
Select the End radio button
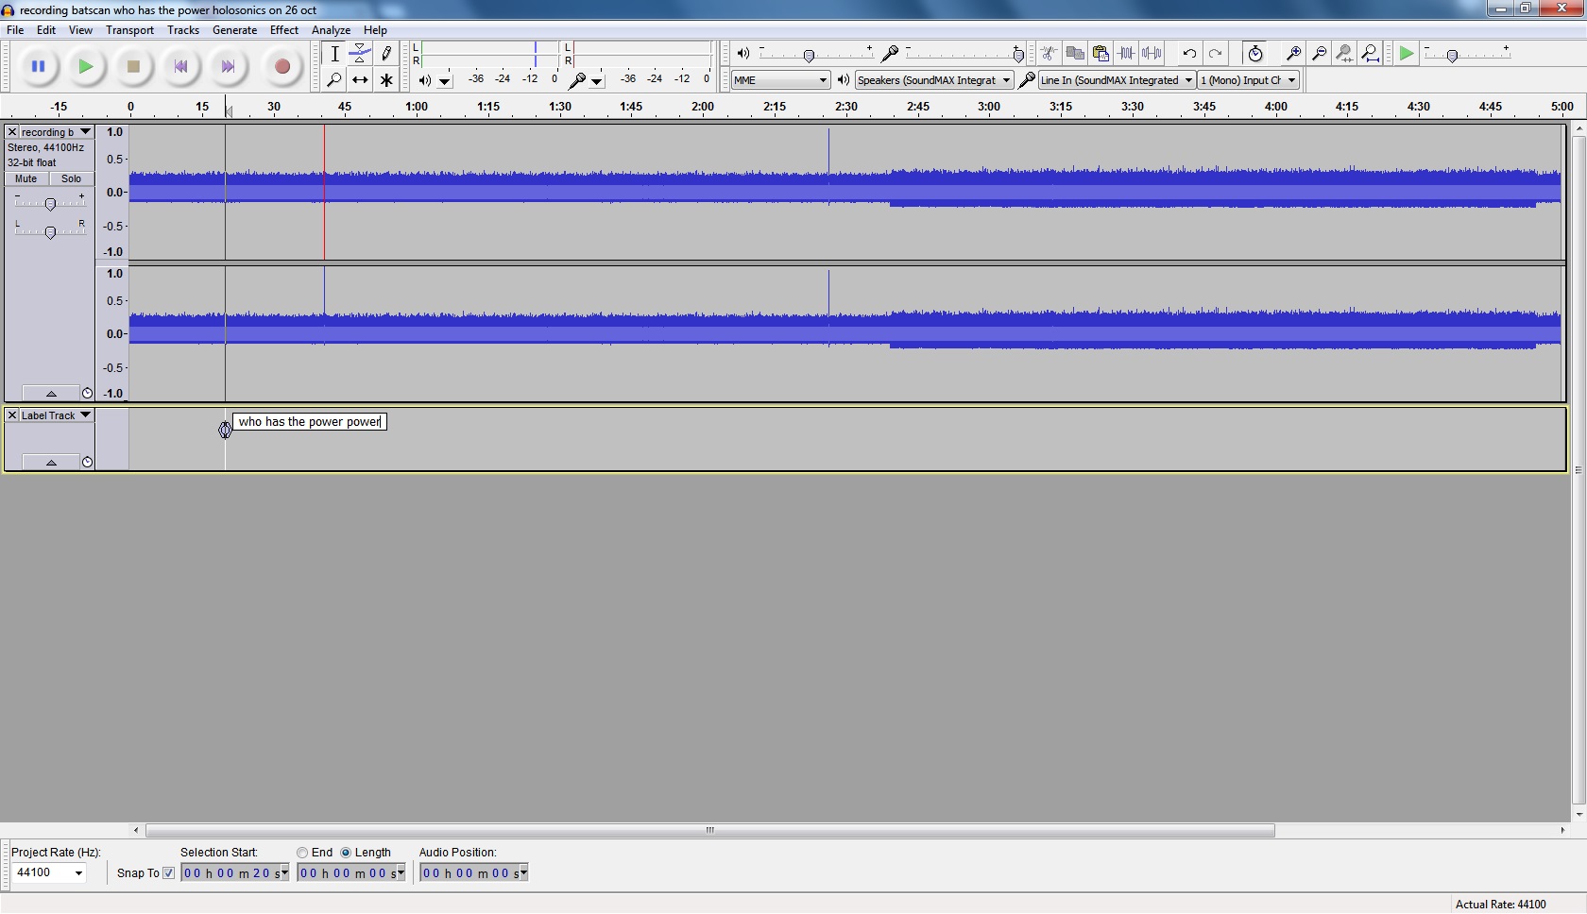(302, 853)
